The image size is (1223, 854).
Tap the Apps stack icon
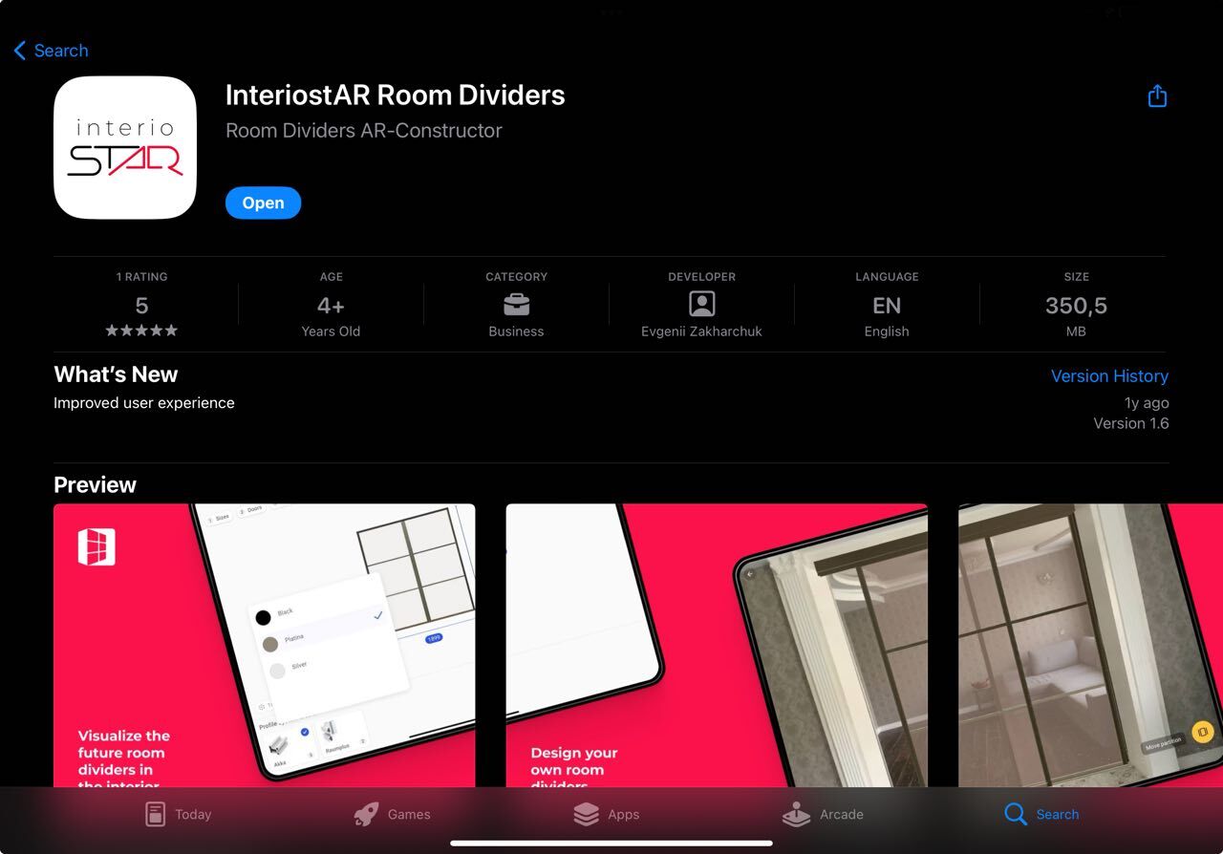pyautogui.click(x=586, y=814)
